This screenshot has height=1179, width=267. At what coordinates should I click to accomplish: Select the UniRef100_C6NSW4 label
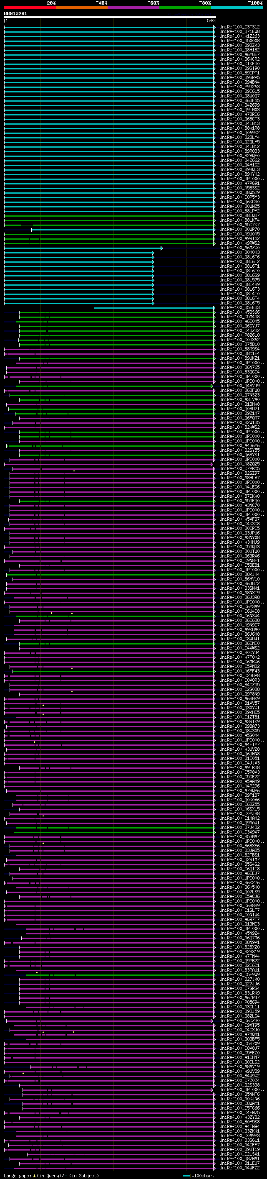[x=239, y=616]
